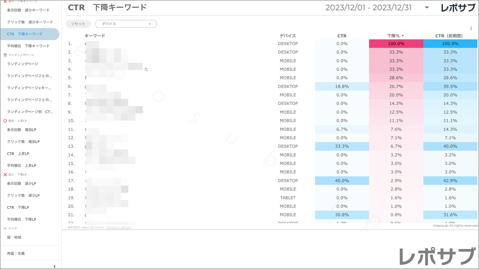Viewport: 479px width, 269px height.
Task: Click the ランディングページ section icon
Action: click(x=5, y=55)
